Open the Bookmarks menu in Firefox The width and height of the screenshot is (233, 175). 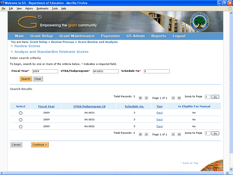[42, 8]
